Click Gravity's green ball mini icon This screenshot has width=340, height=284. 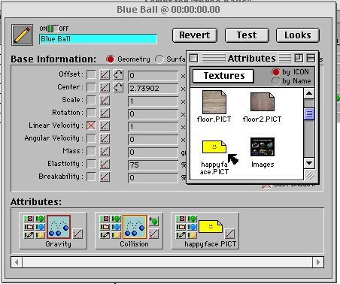click(40, 219)
